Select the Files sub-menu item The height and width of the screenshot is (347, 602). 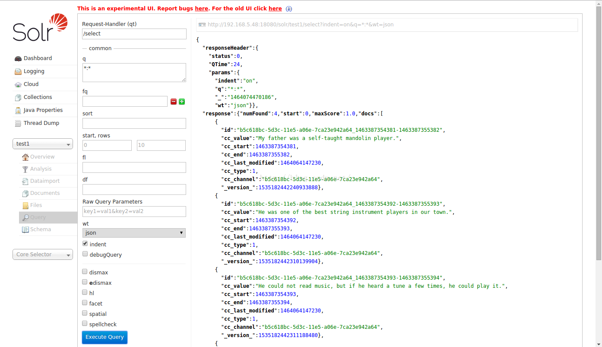36,205
